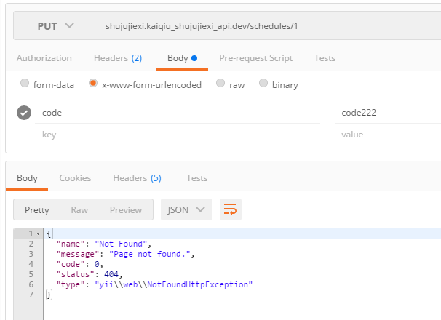
Task: Switch to the Authorization tab
Action: tap(44, 58)
